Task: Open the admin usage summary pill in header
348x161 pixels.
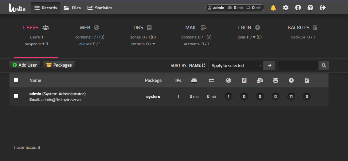Action: click(235, 8)
